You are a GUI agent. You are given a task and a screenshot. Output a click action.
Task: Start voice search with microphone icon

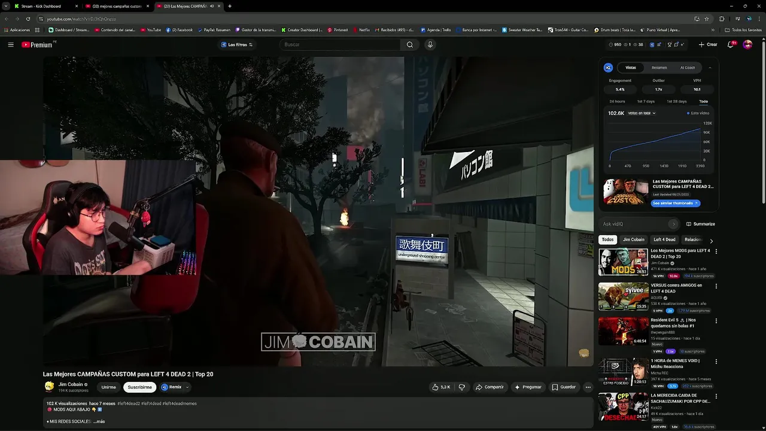click(x=430, y=44)
